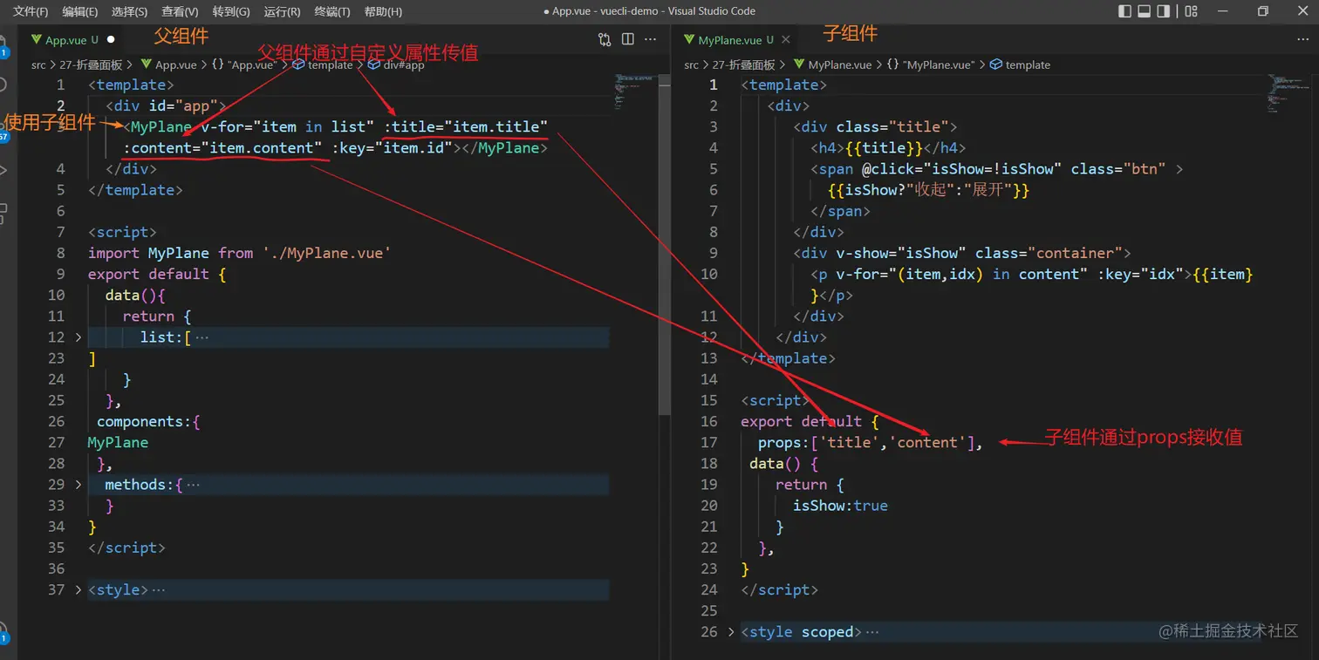Screen dimensions: 1319x660
Task: Expand folded list array at line 12
Action: click(x=78, y=337)
